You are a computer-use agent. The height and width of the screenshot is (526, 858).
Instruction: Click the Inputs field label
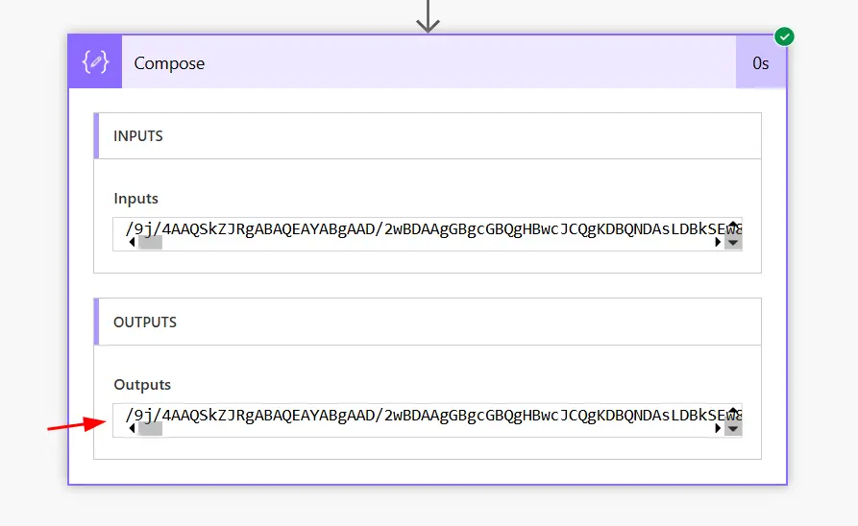[135, 199]
